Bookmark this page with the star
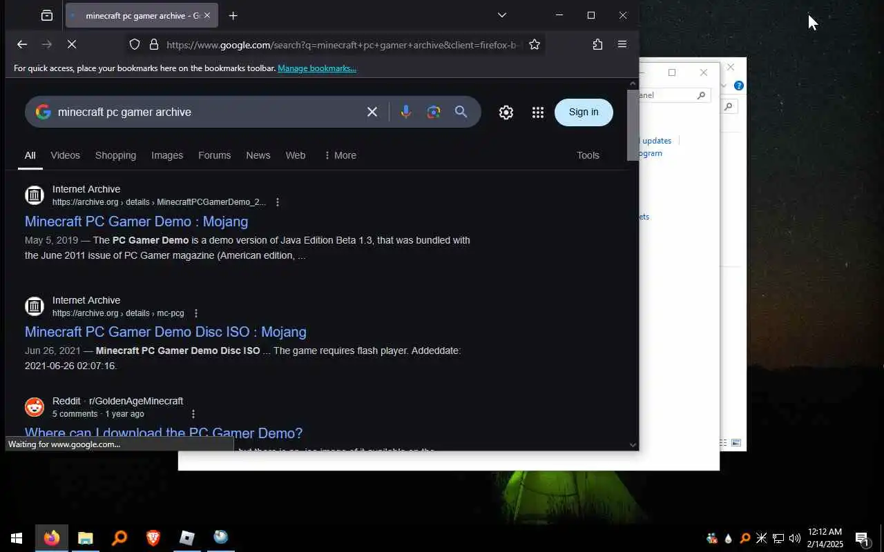 click(535, 44)
